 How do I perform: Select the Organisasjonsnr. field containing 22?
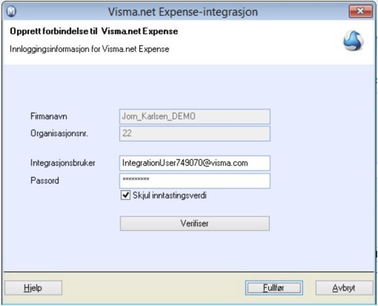(195, 134)
